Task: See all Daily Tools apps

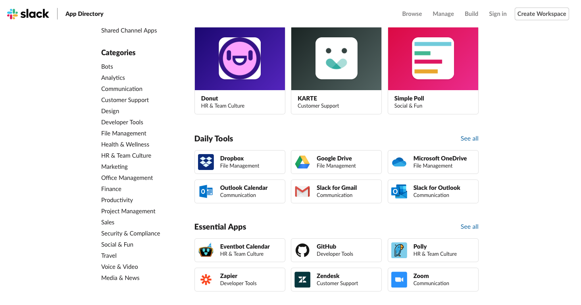Action: pos(469,139)
